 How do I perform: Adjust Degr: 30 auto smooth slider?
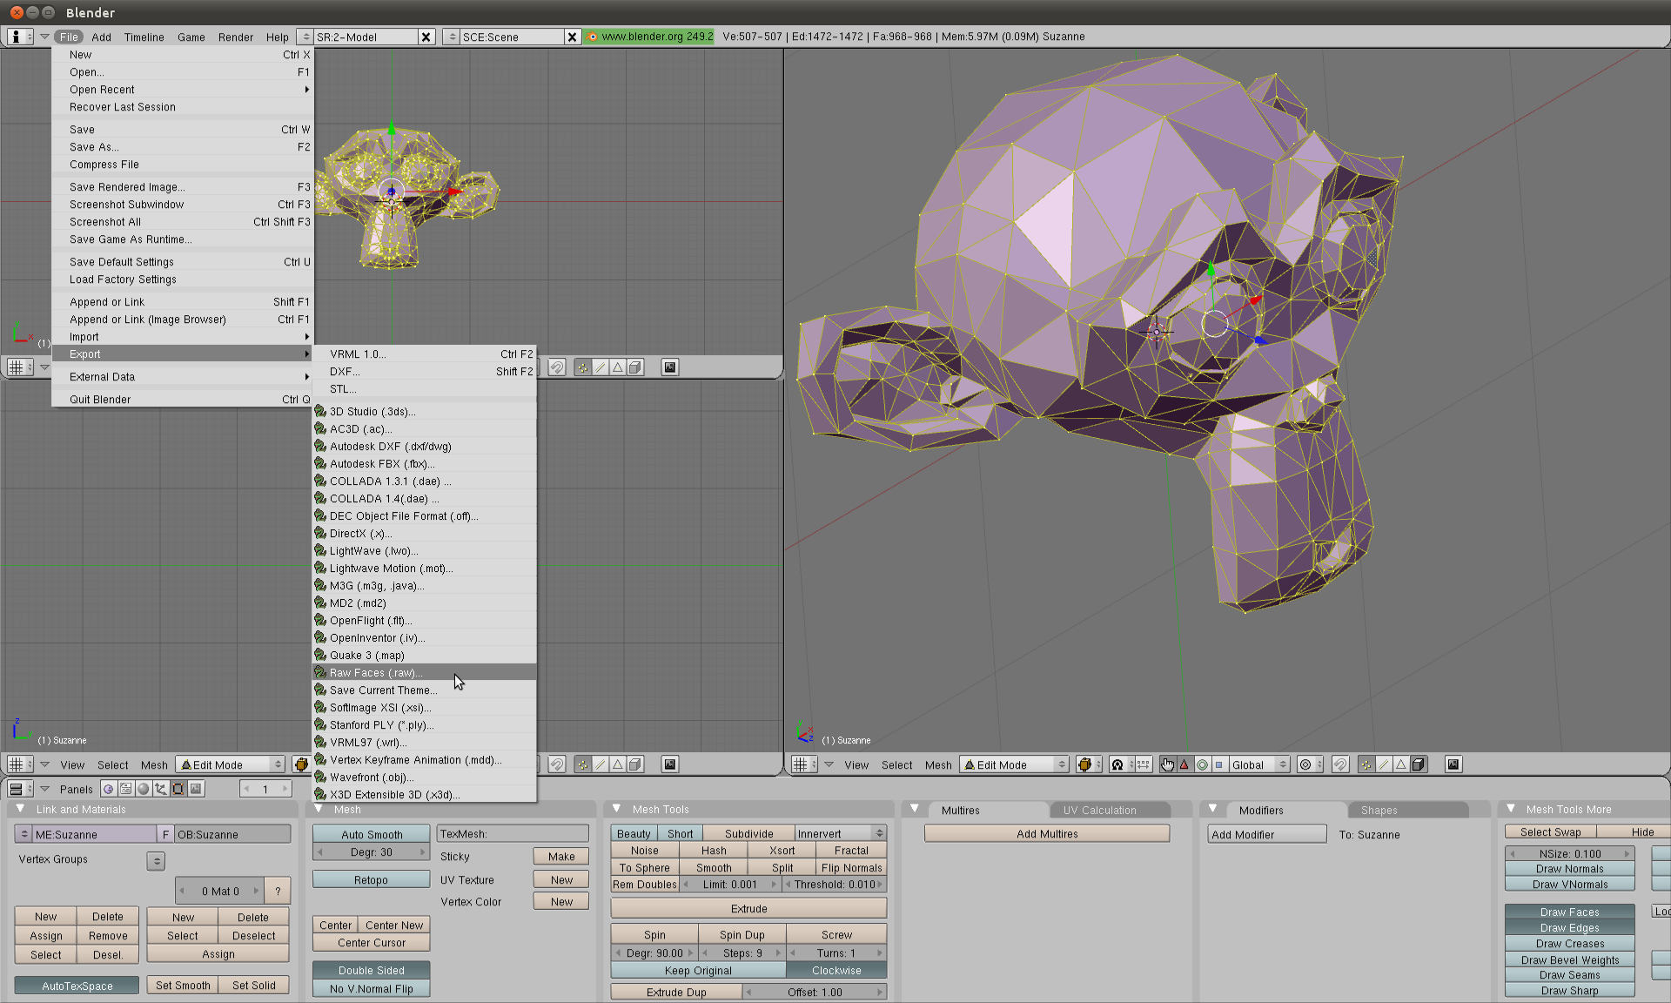pyautogui.click(x=372, y=852)
